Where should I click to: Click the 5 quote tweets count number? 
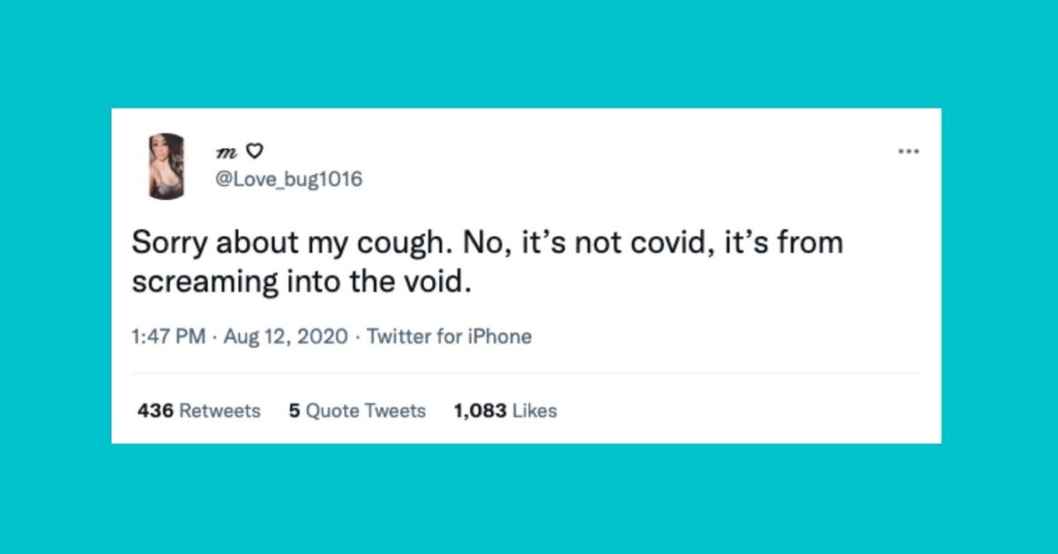pos(294,410)
